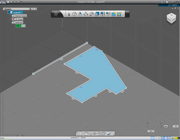This screenshot has height=140, width=180.
Task: Toggle the red ellipse status bar icon
Action: 169,138
